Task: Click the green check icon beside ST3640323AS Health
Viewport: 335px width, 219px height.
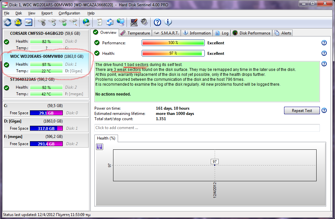Action: [x=7, y=88]
